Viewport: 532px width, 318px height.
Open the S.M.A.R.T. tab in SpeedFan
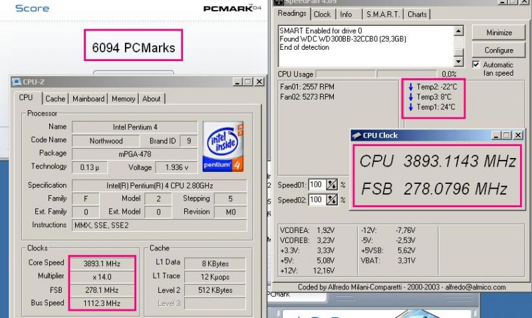(383, 14)
